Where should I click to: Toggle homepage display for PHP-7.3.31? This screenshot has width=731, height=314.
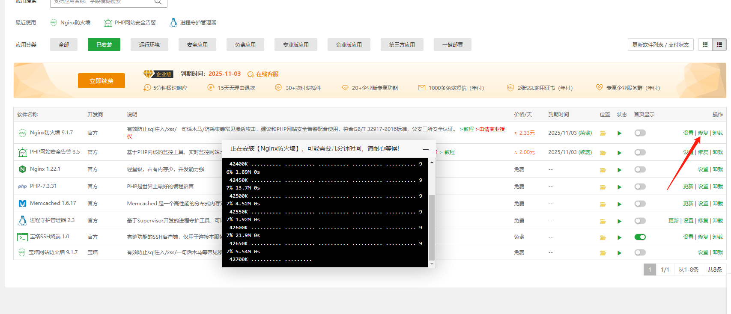pos(640,187)
